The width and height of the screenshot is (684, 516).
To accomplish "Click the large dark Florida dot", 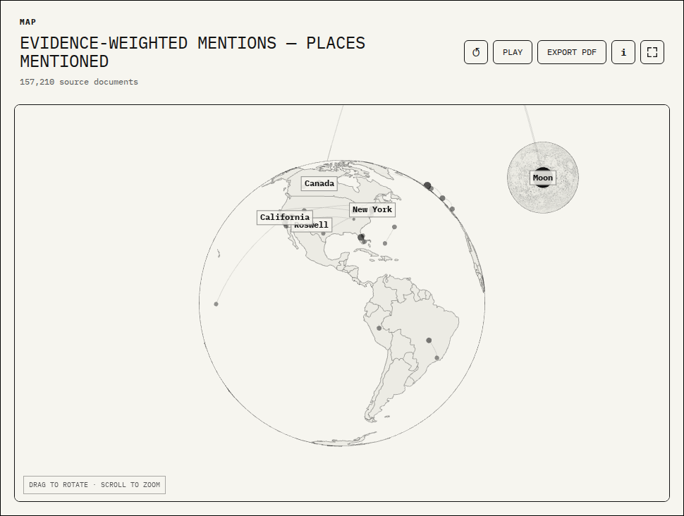I will click(361, 238).
